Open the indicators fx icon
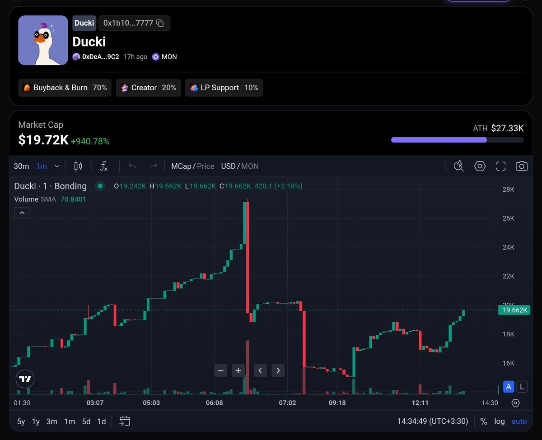Screen dimensions: 542x440 click(x=104, y=166)
